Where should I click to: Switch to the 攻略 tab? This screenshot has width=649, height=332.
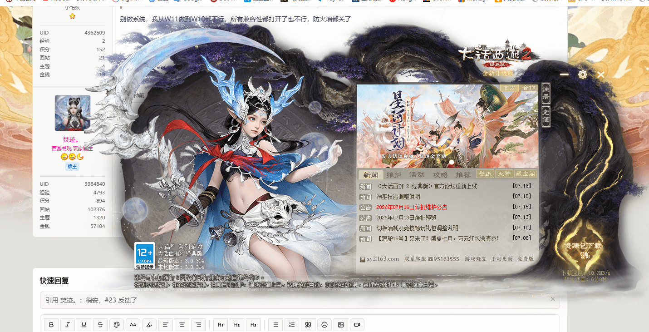pyautogui.click(x=440, y=175)
